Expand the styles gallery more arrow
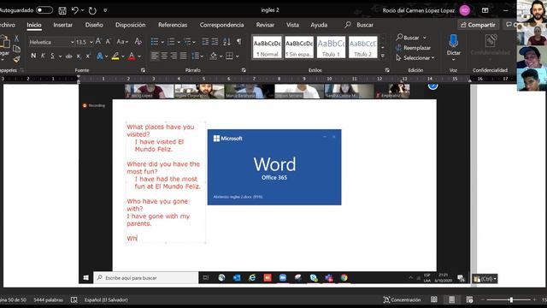 click(x=383, y=56)
